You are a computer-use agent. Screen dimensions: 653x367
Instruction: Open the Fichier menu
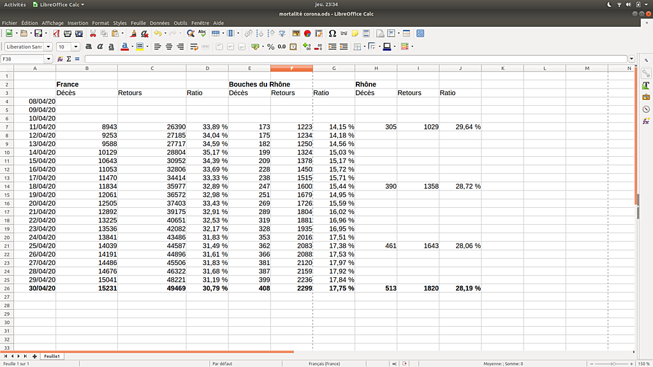pos(9,23)
